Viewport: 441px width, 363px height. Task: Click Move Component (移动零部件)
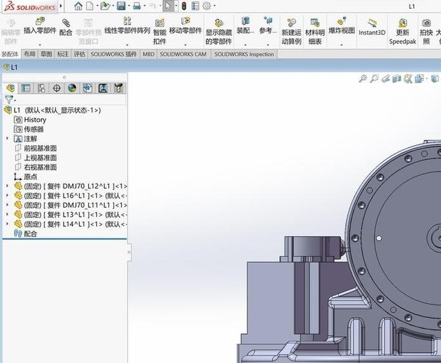pos(185,26)
